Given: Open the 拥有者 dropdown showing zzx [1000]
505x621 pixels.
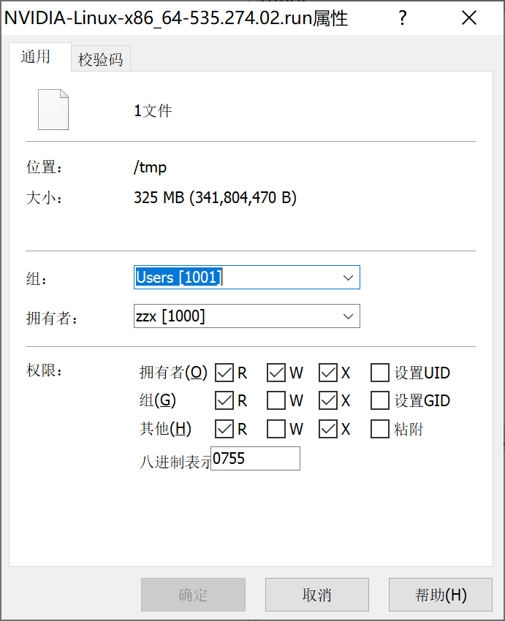Looking at the screenshot, I should tap(347, 316).
